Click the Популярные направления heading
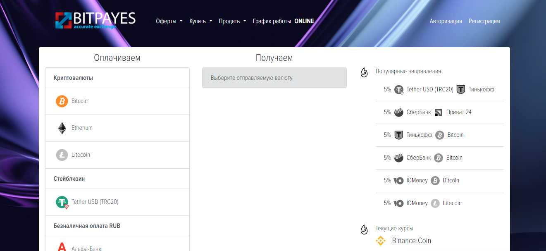546x251 pixels. pos(408,71)
